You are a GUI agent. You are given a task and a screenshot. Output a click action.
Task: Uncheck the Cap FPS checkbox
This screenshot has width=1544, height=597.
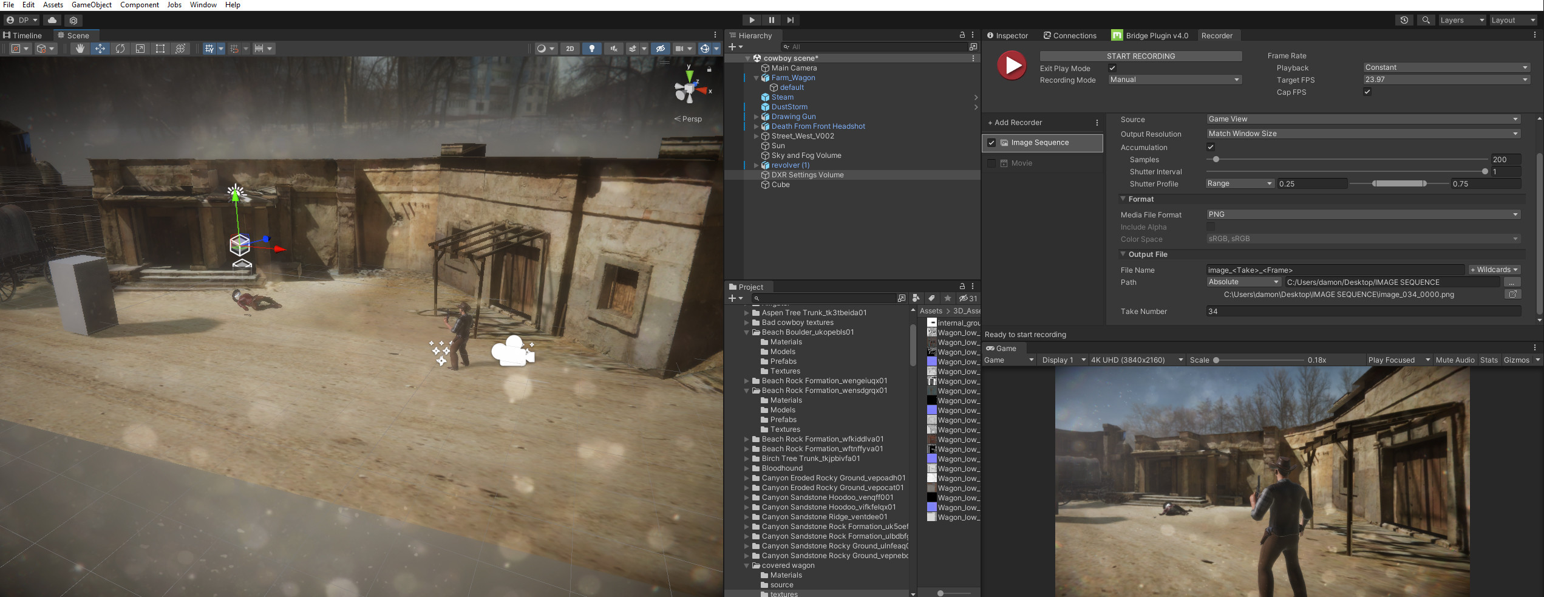[x=1367, y=92]
